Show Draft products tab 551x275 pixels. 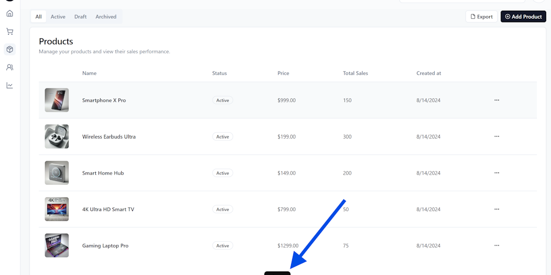point(81,17)
